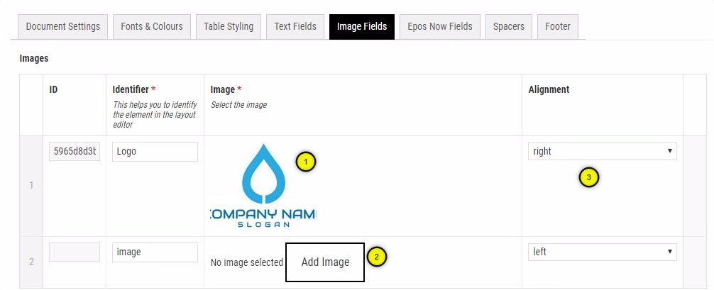Viewport: 714px width, 290px height.
Task: Open the alignment dropdown set to left
Action: 602,252
